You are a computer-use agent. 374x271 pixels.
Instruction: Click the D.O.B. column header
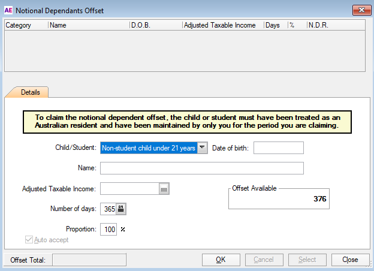tap(155, 26)
